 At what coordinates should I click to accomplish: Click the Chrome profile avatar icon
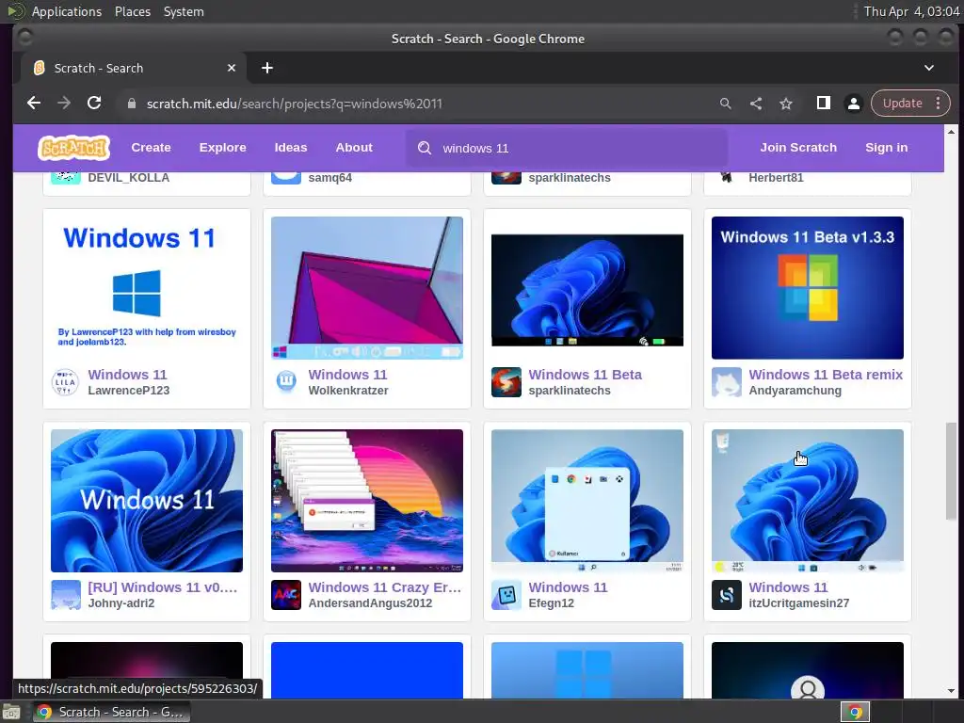point(853,104)
